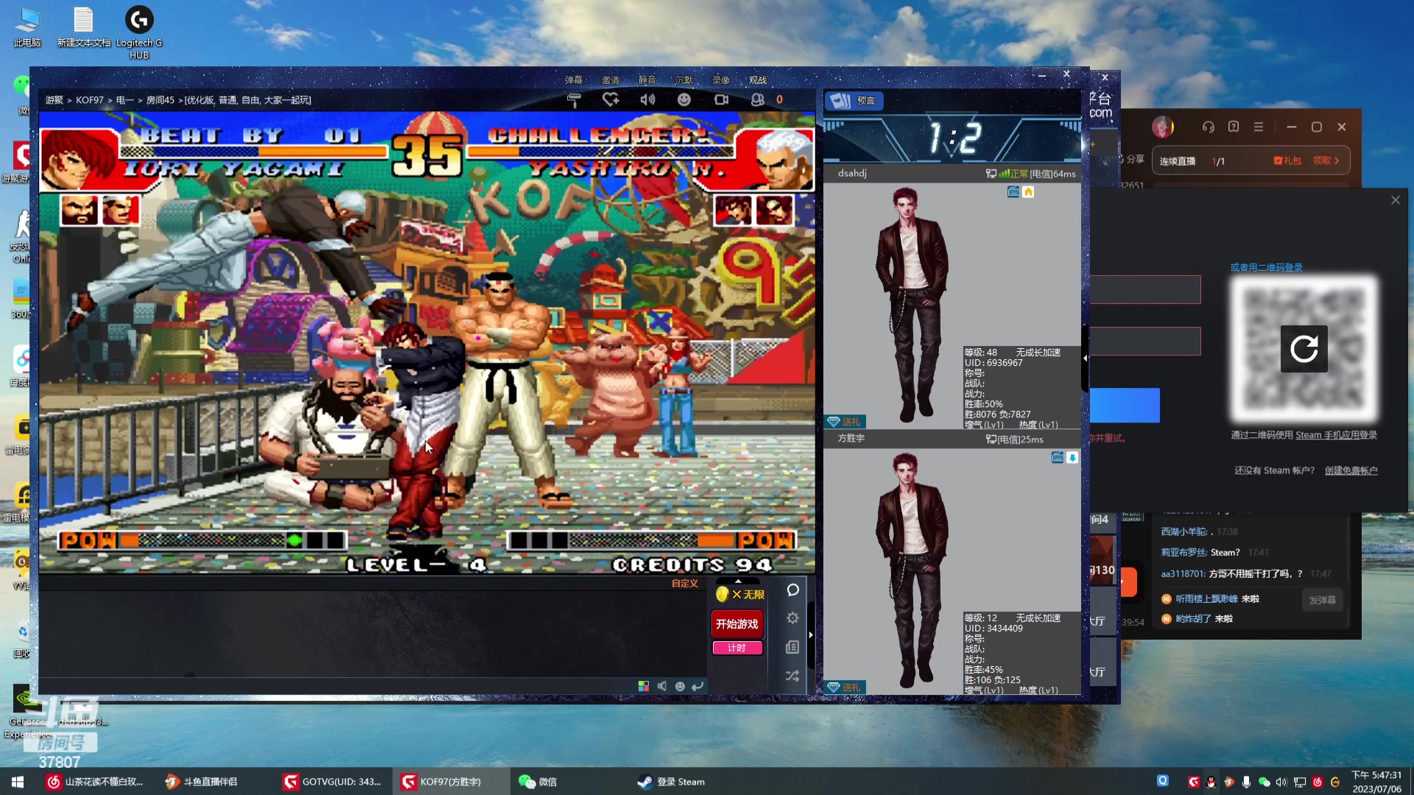Click the 创建免费帐户 link in Steam
This screenshot has width=1414, height=795.
coord(1351,471)
